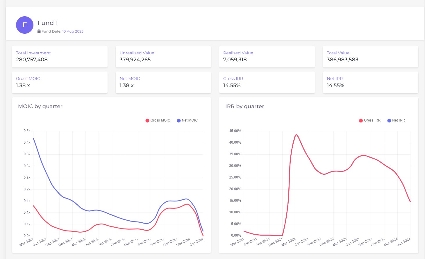425x259 pixels.
Task: Select the Unrealised Value card
Action: tap(163, 57)
